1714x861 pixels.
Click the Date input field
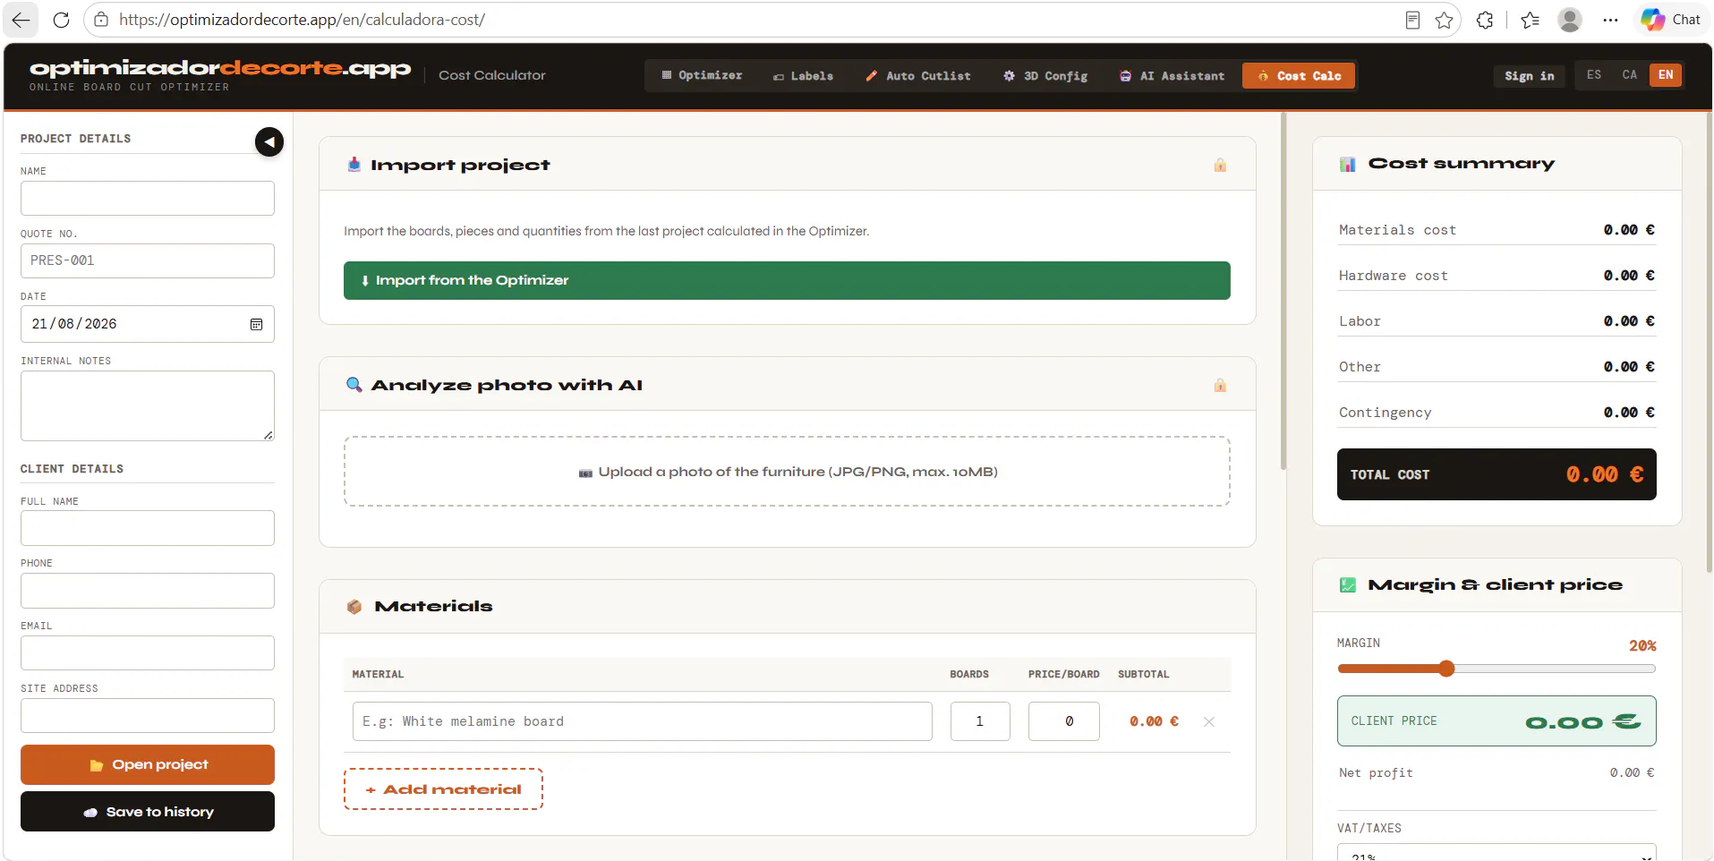click(148, 324)
